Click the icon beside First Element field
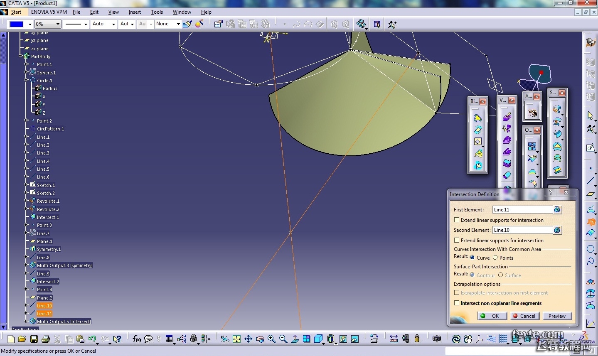This screenshot has height=356, width=598. 557,210
